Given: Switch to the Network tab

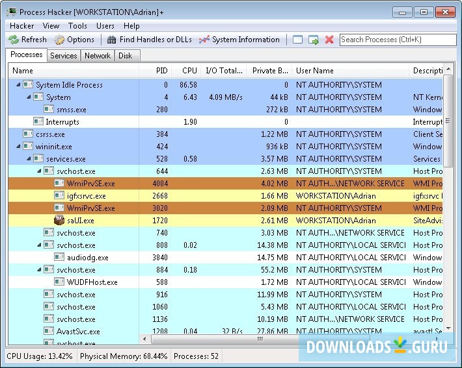Looking at the screenshot, I should (x=98, y=56).
